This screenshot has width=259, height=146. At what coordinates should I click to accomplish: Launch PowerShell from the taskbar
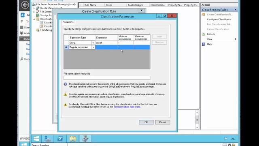60,139
